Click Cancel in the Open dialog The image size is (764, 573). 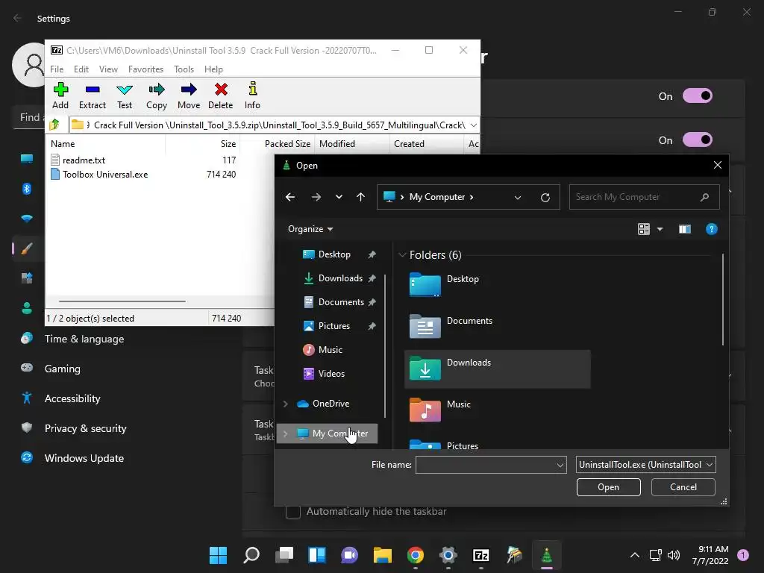point(683,486)
